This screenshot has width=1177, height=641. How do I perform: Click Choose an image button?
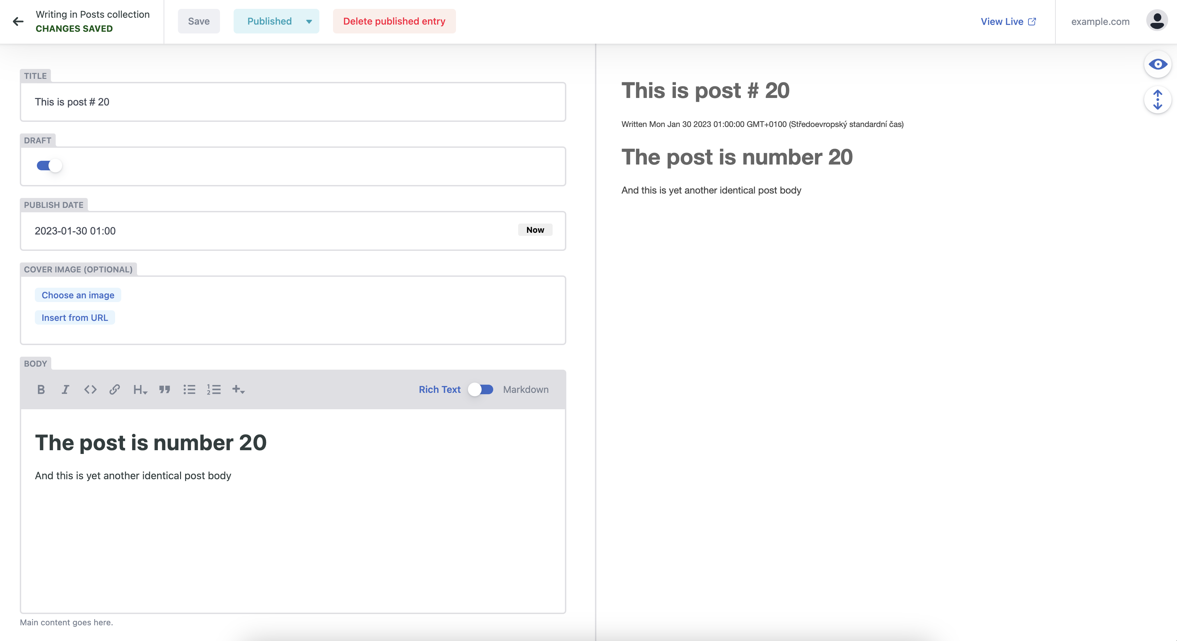pyautogui.click(x=78, y=295)
